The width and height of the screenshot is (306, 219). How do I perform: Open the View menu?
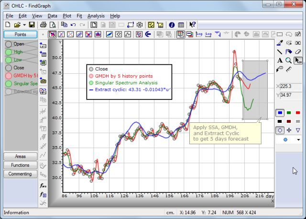tap(37, 16)
